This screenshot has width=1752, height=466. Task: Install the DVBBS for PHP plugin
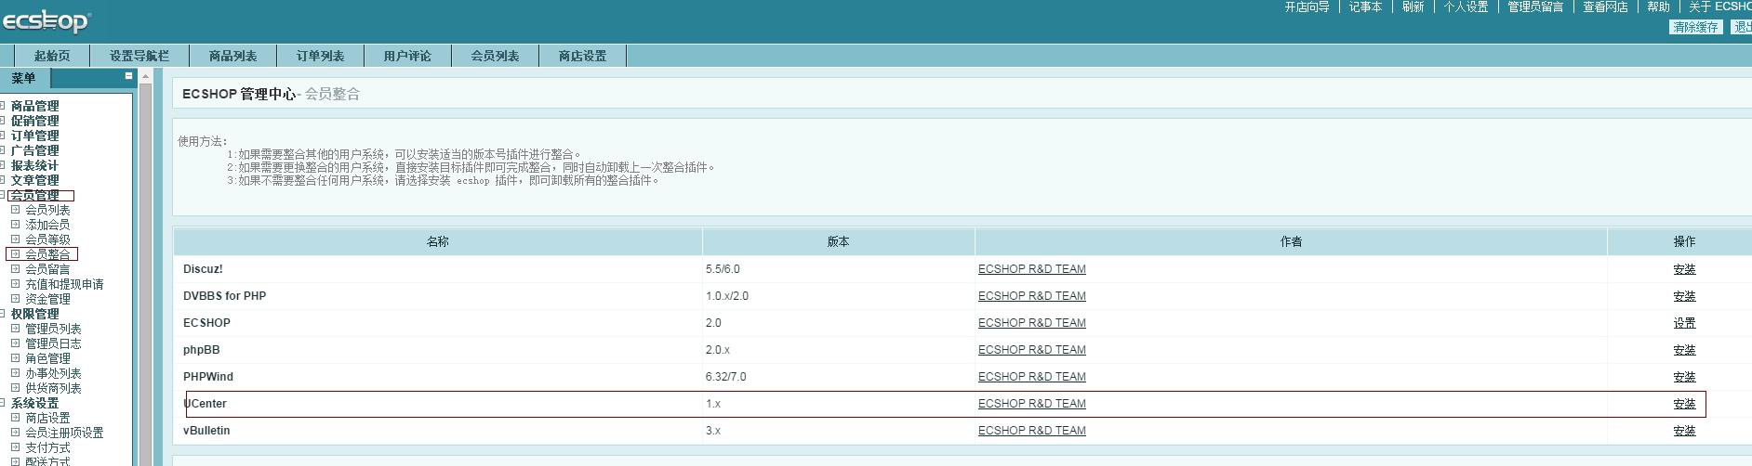(x=1684, y=296)
